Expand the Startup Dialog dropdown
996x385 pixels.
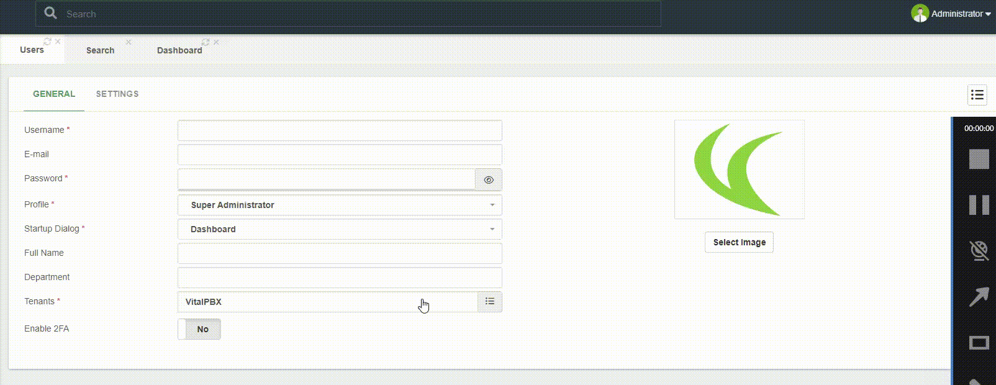340,229
